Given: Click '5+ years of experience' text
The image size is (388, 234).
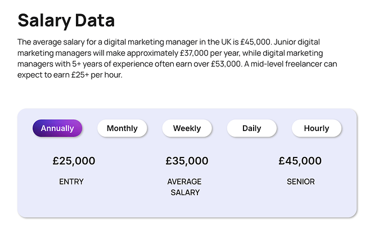Looking at the screenshot, I should [x=102, y=65].
